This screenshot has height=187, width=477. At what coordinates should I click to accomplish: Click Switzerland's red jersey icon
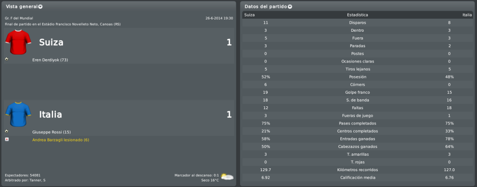tap(18, 42)
